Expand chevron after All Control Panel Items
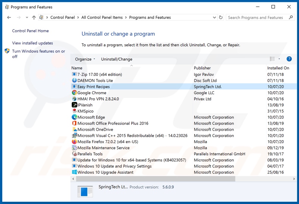 [126, 17]
